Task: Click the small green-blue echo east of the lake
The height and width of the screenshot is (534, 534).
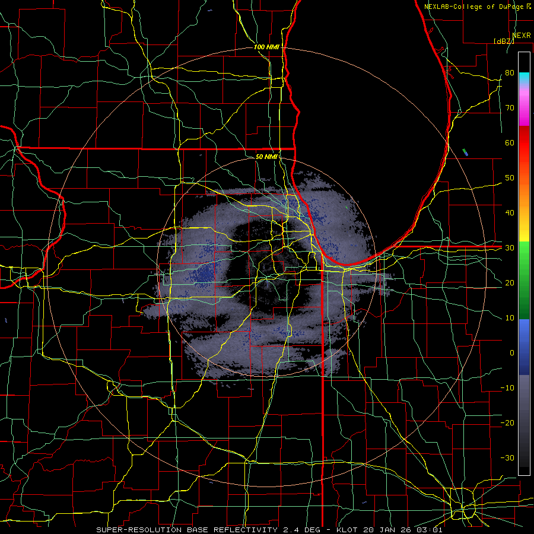Action: pos(465,152)
